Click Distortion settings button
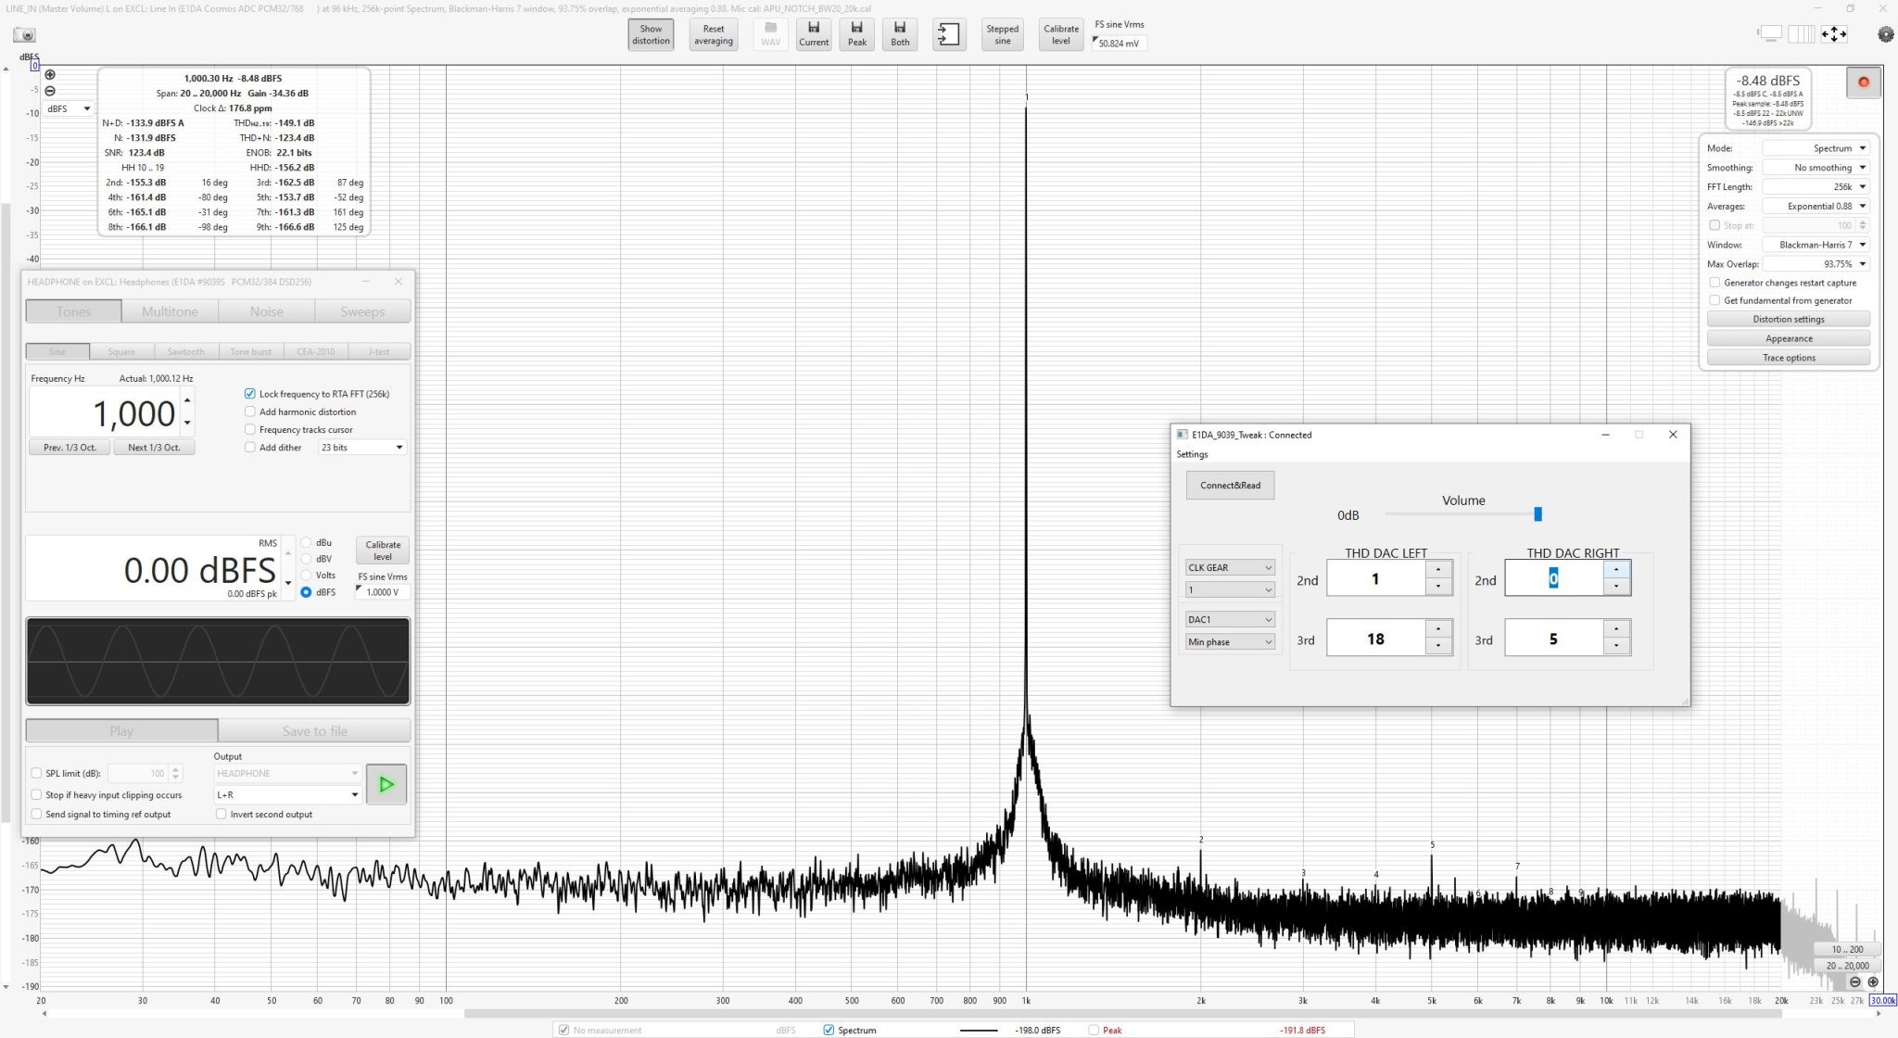This screenshot has height=1038, width=1898. [1788, 319]
